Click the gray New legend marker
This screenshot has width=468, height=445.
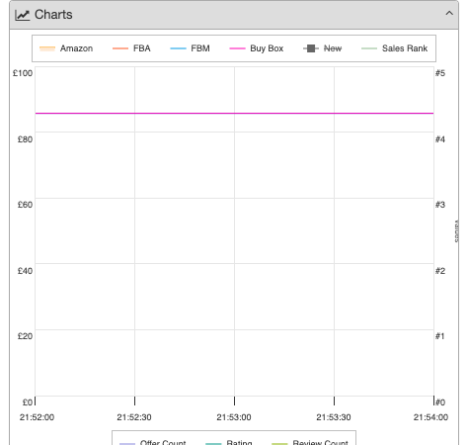point(311,48)
